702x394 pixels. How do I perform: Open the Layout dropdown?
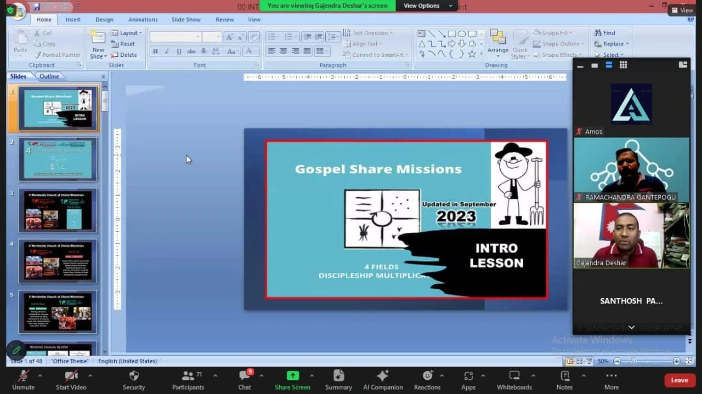pos(127,33)
